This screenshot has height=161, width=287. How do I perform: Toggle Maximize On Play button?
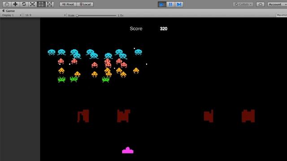coord(282,15)
